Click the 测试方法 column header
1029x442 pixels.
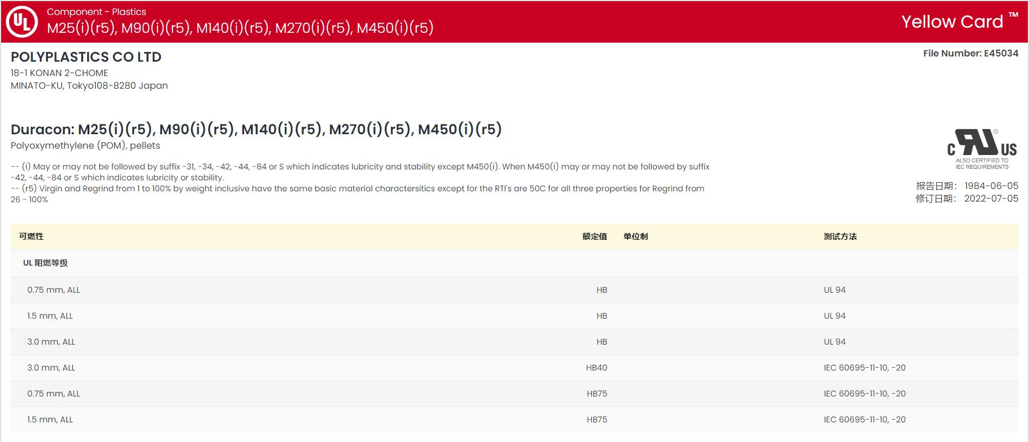[x=840, y=236]
